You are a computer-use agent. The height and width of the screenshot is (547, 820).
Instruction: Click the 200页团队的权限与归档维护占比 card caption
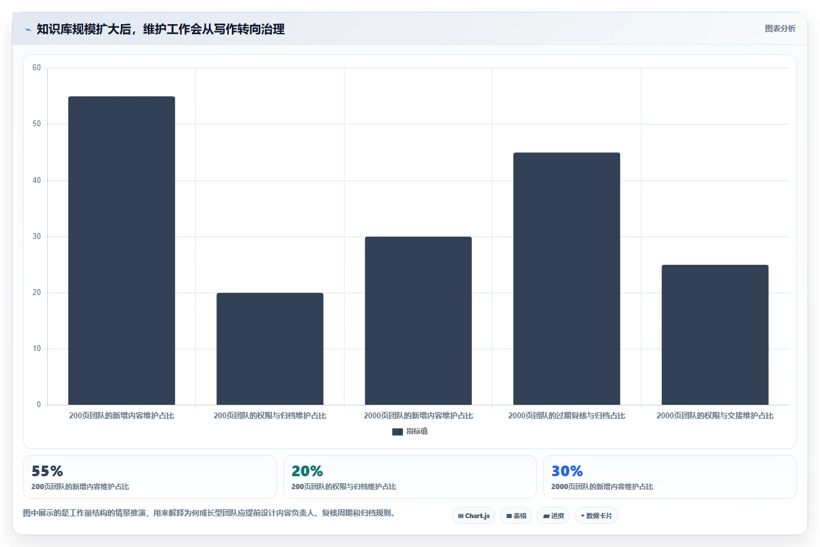click(343, 487)
